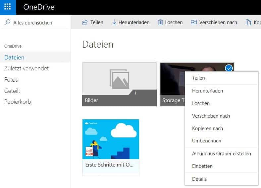This screenshot has width=261, height=188.
Task: Click the small OneDrive sidebar heading
Action: (13, 46)
